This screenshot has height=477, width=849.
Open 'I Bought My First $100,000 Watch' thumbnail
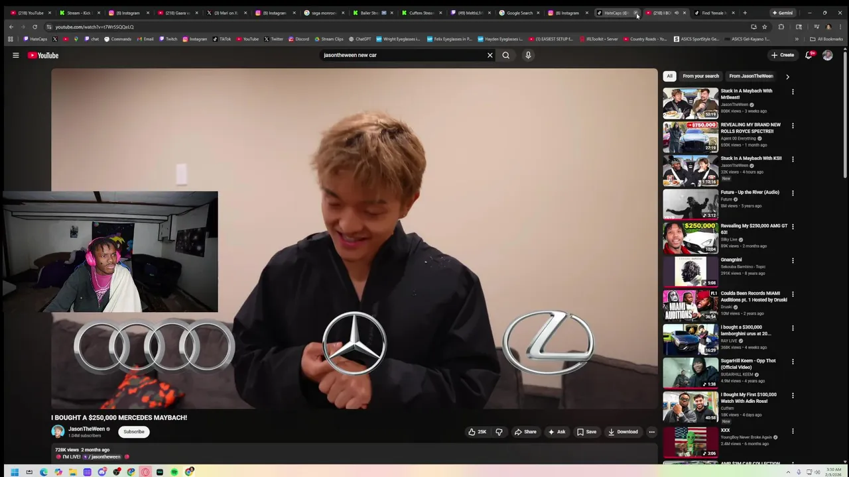coord(690,407)
